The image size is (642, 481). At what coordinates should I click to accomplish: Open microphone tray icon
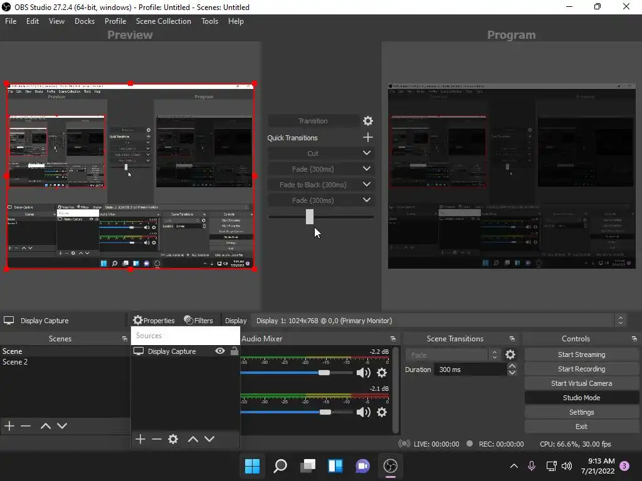(x=532, y=466)
